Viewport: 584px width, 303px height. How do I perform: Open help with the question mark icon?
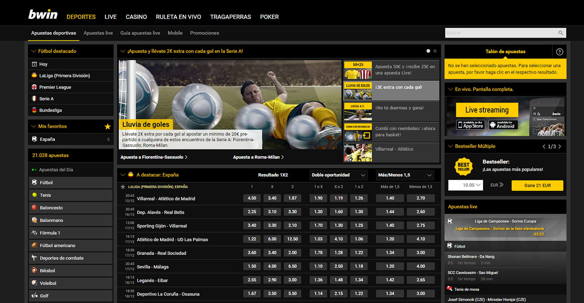559,51
